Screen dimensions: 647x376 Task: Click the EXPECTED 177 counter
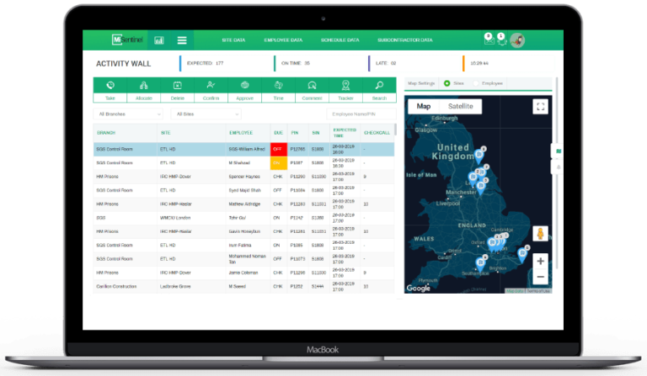point(205,63)
